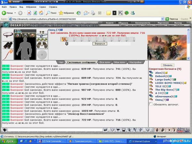192x144 pixels.
Task: Toggle the Обновлять автомат. checkbox
Action: coord(151,104)
